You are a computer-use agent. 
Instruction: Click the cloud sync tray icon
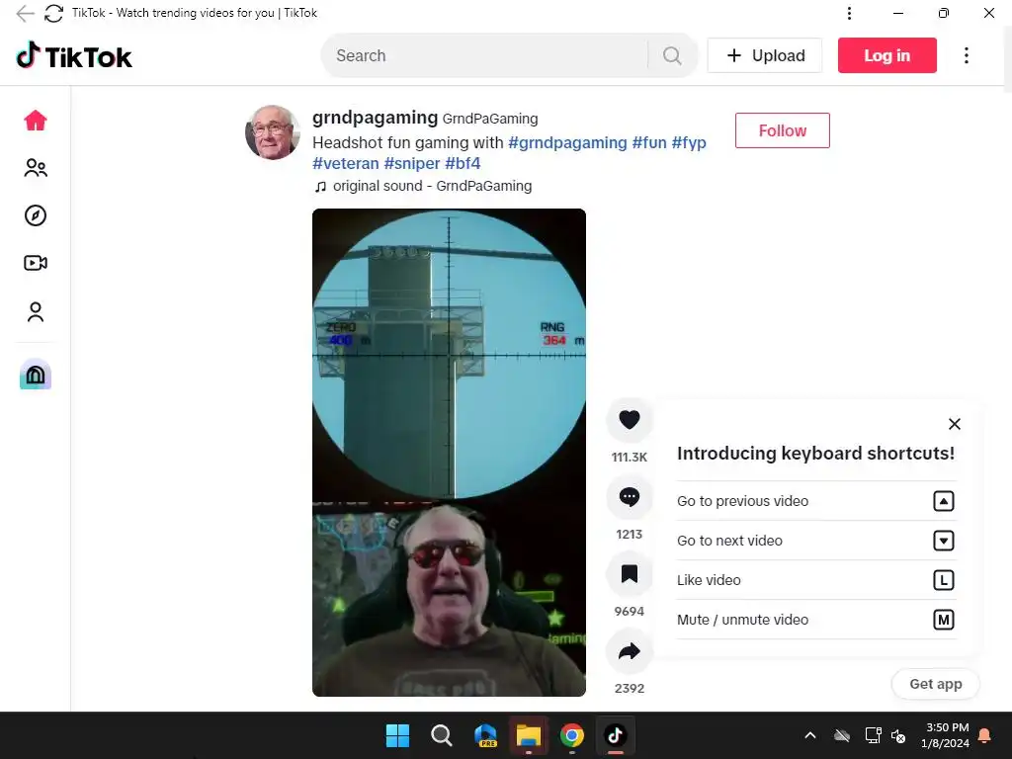[842, 735]
